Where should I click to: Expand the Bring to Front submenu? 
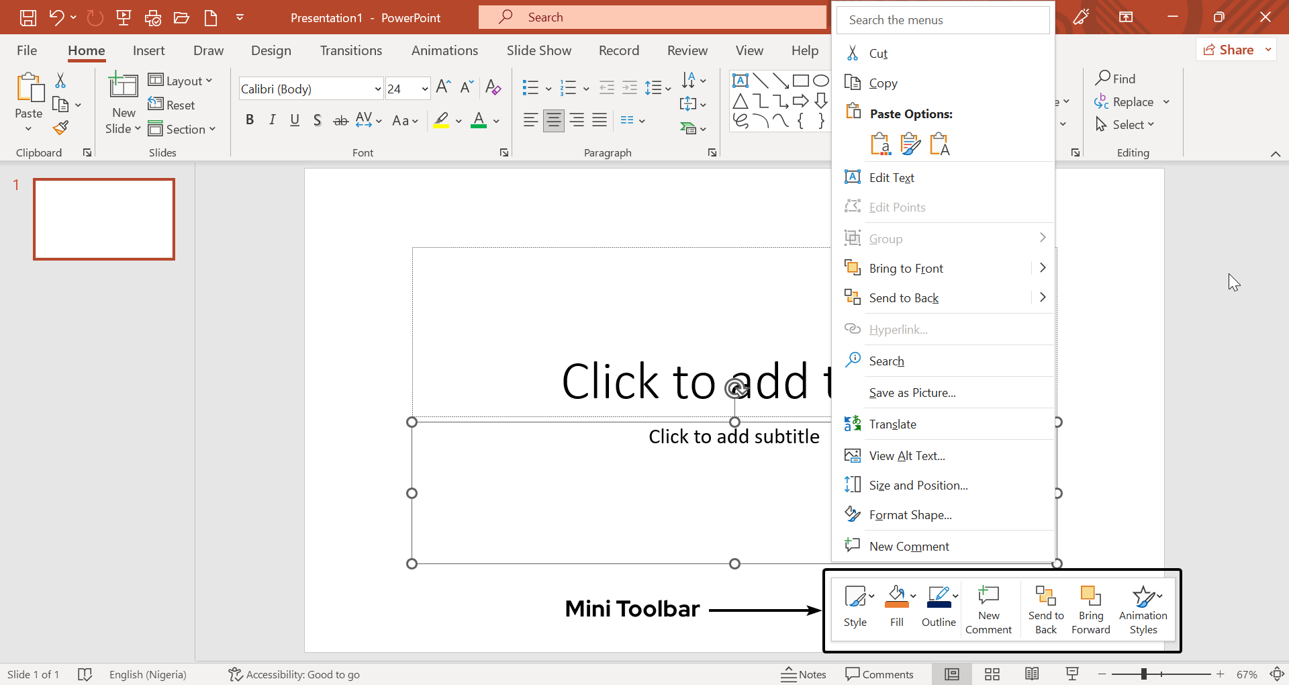tap(1042, 267)
